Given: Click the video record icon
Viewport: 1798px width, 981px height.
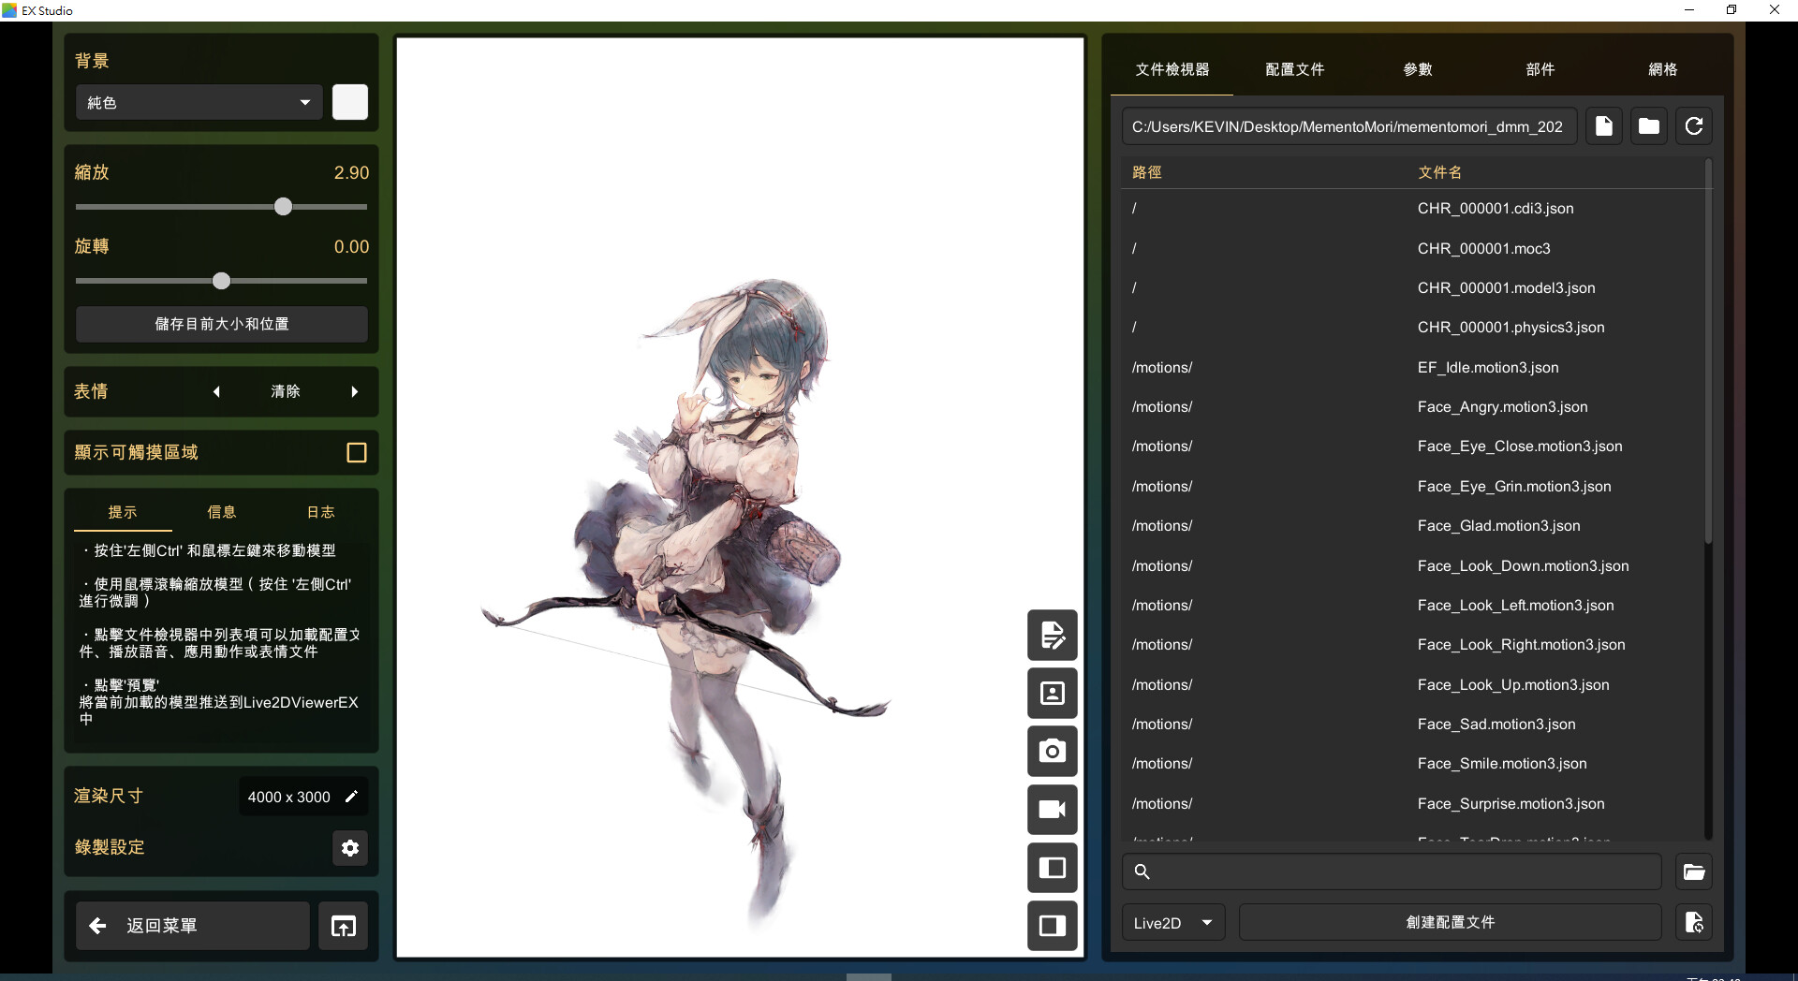Looking at the screenshot, I should pyautogui.click(x=1052, y=810).
